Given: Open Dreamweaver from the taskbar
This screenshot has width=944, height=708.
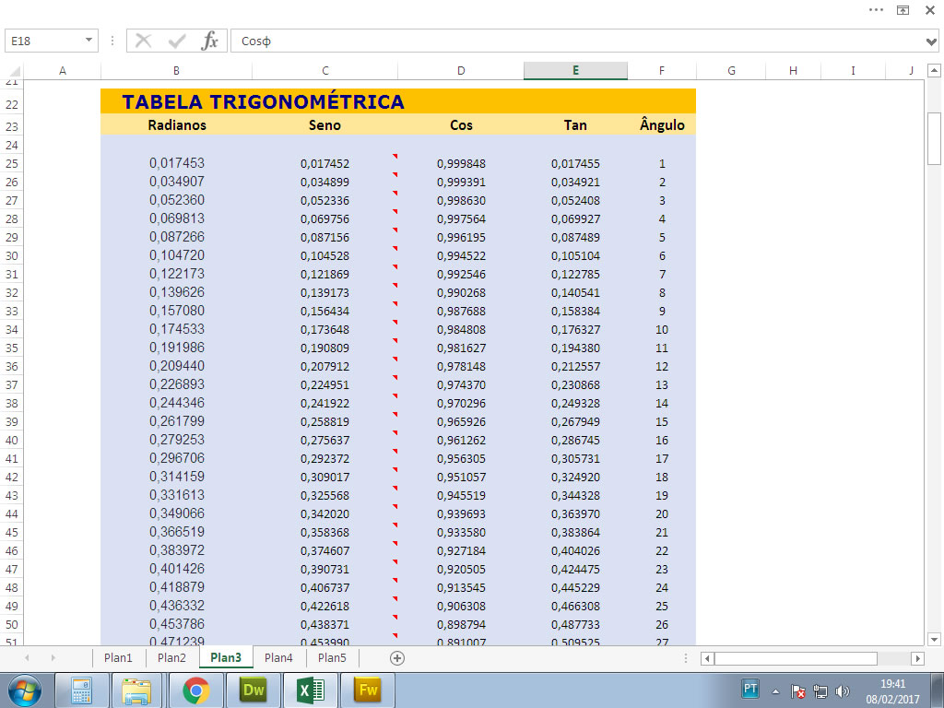Looking at the screenshot, I should tap(253, 690).
